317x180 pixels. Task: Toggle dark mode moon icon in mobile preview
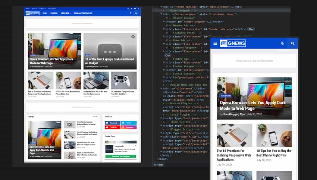[282, 43]
